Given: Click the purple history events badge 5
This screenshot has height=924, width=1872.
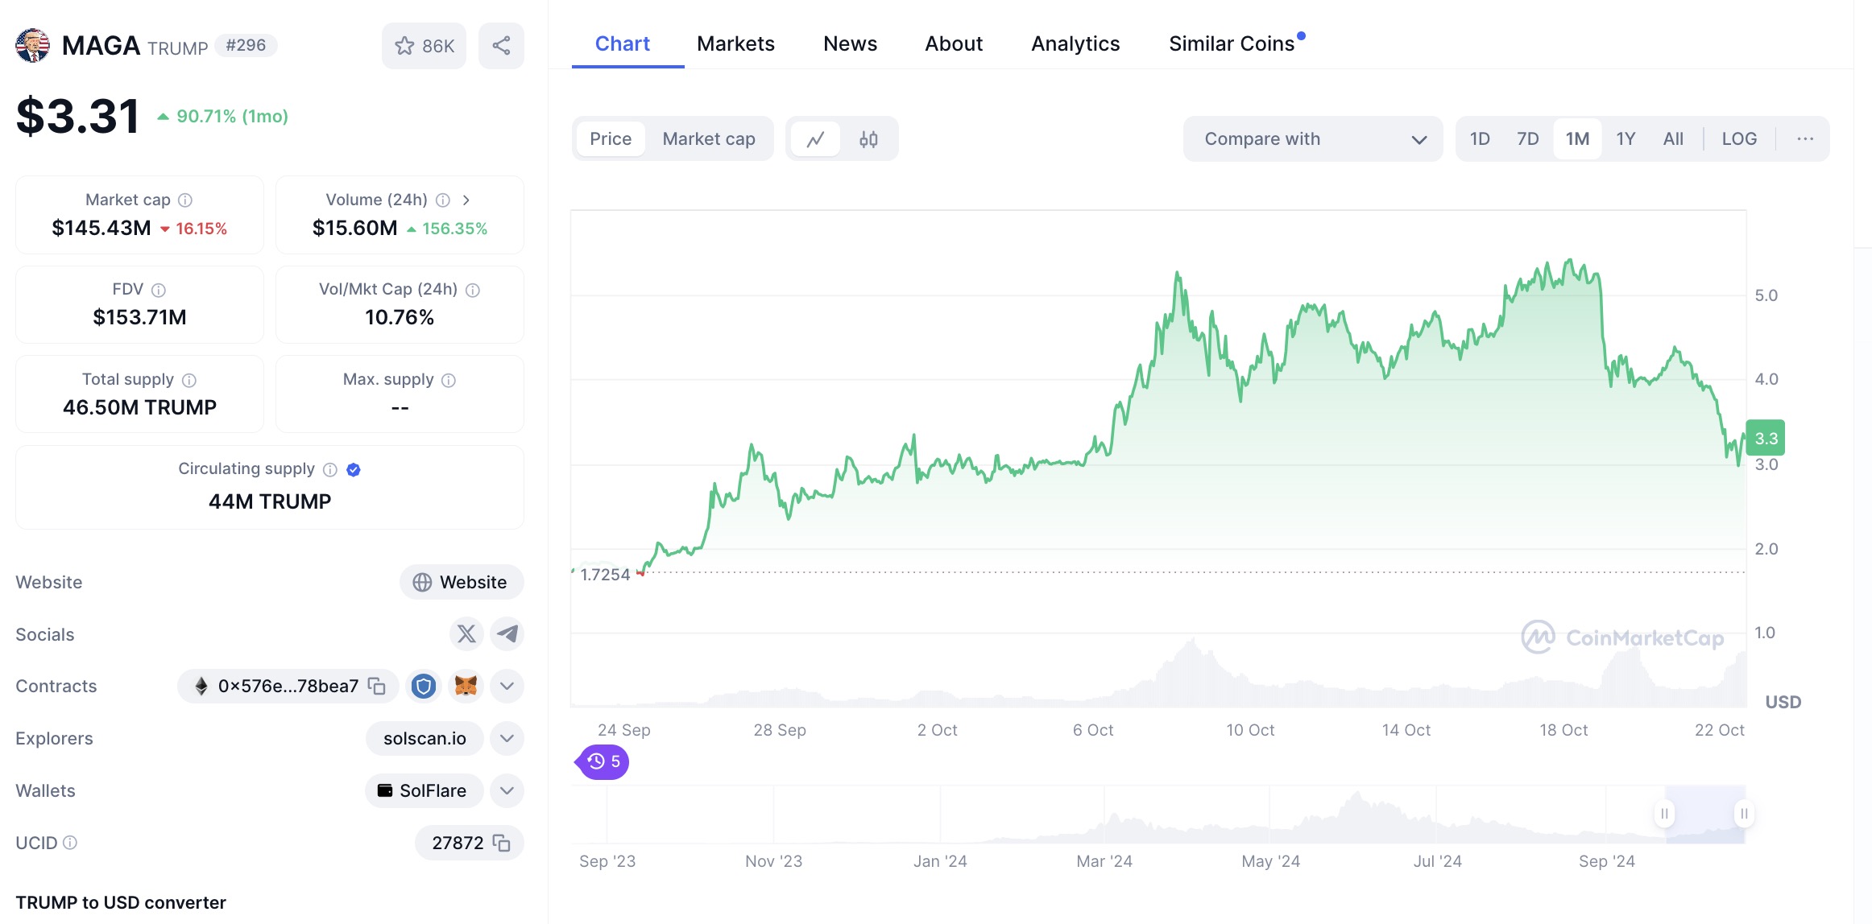Looking at the screenshot, I should coord(603,761).
